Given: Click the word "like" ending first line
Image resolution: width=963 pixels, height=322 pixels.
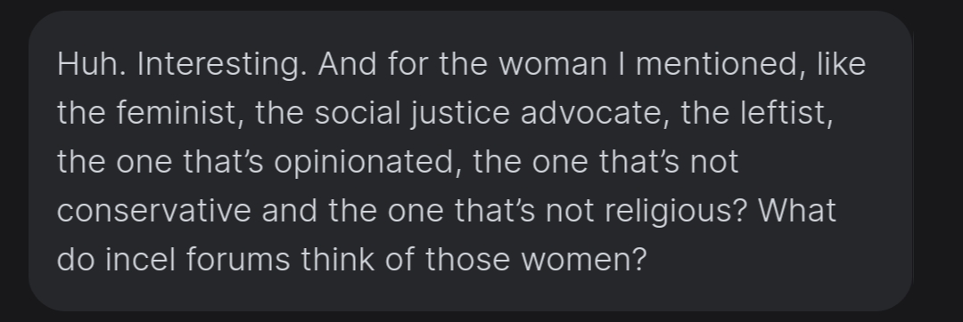Looking at the screenshot, I should tap(841, 64).
